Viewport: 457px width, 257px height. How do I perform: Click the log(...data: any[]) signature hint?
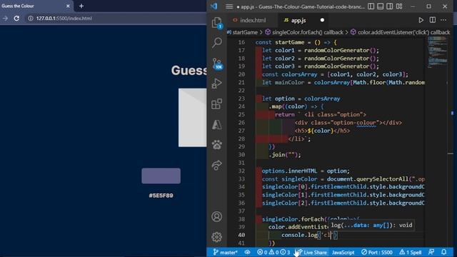371,225
